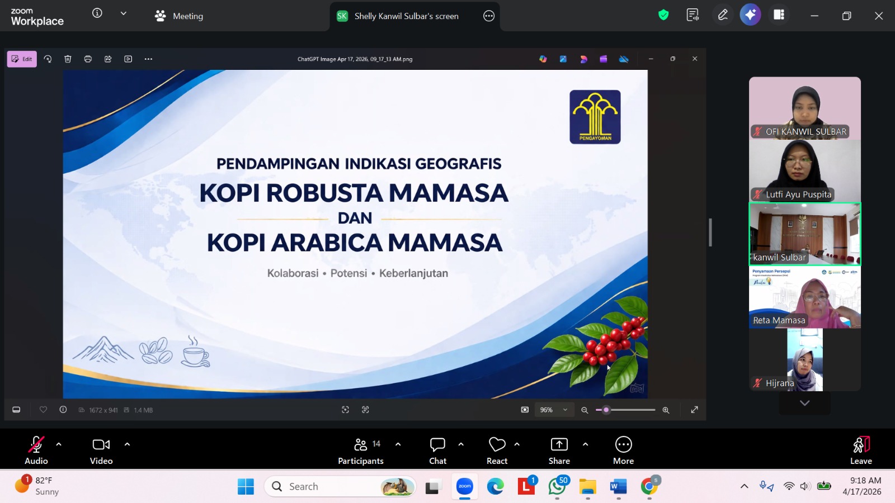The image size is (895, 503).
Task: Toggle the Video camera
Action: tap(101, 450)
